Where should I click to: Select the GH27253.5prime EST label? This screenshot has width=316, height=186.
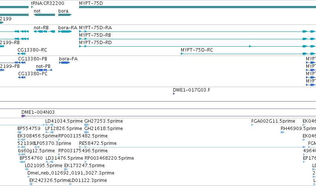pyautogui.click(x=104, y=121)
